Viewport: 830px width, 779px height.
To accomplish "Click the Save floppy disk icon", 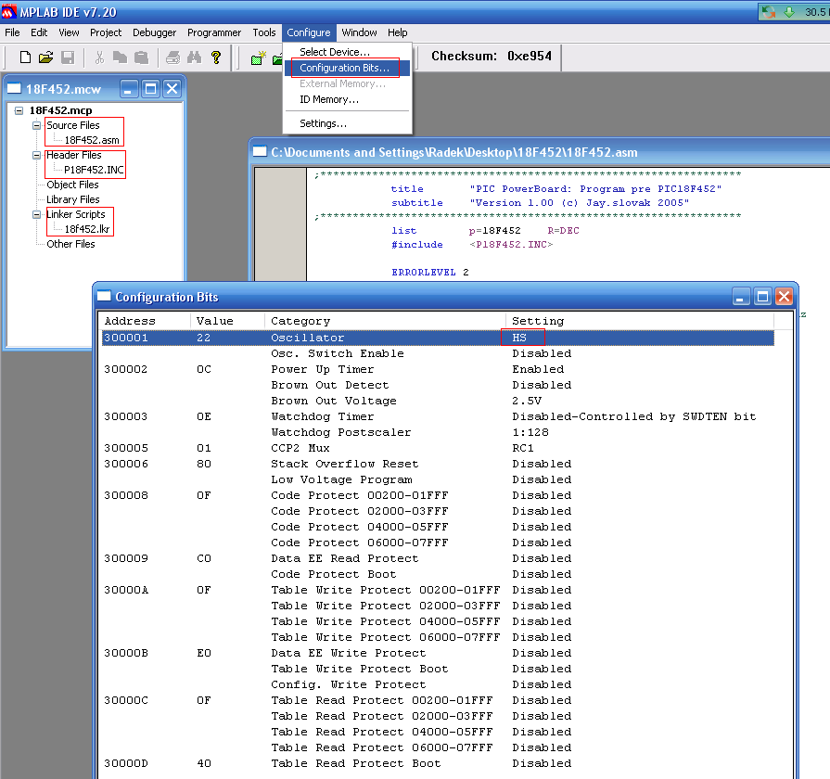I will tap(68, 57).
